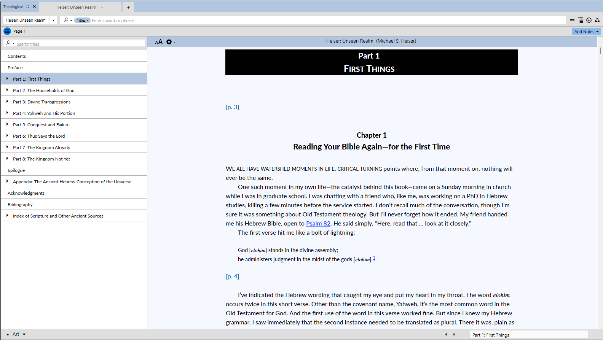Toggle the table of contents panel icon
The width and height of the screenshot is (603, 340).
tap(7, 31)
